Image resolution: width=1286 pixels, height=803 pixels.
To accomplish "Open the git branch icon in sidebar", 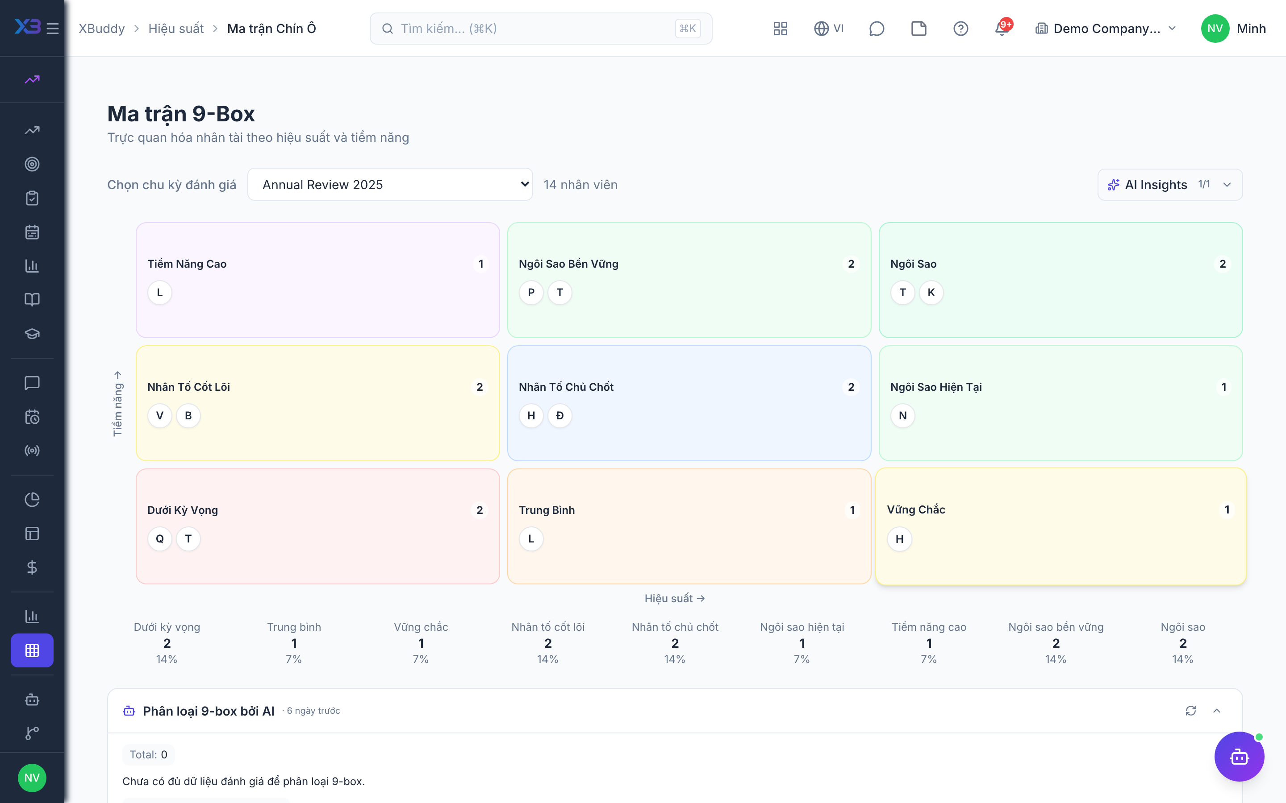I will (x=32, y=733).
